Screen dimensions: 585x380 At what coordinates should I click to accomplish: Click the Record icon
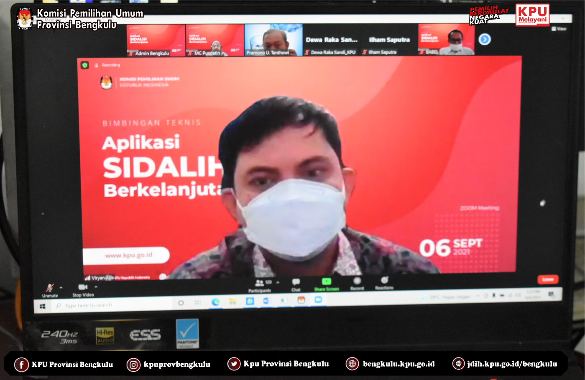click(357, 281)
